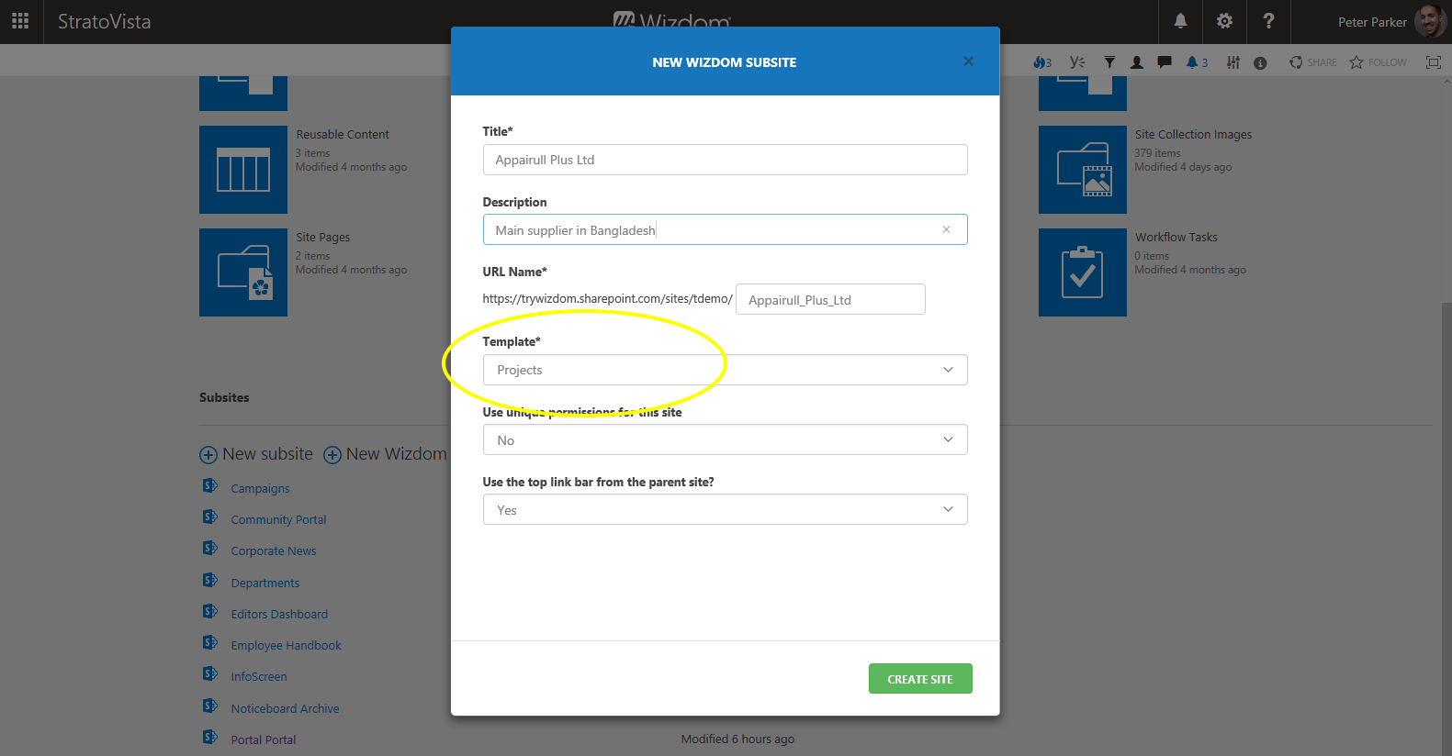
Task: Click the funnel filter icon
Action: (x=1109, y=62)
